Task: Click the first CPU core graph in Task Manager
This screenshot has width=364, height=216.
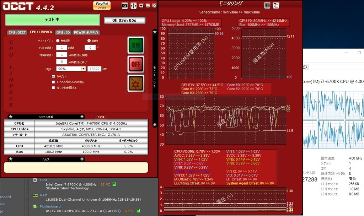Action: [x=310, y=105]
